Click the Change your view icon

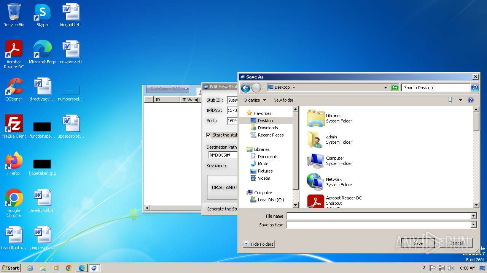click(x=452, y=100)
